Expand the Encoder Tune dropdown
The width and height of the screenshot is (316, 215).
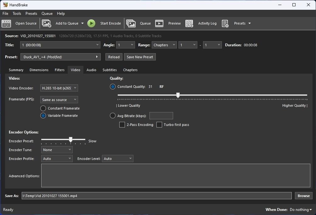57,150
